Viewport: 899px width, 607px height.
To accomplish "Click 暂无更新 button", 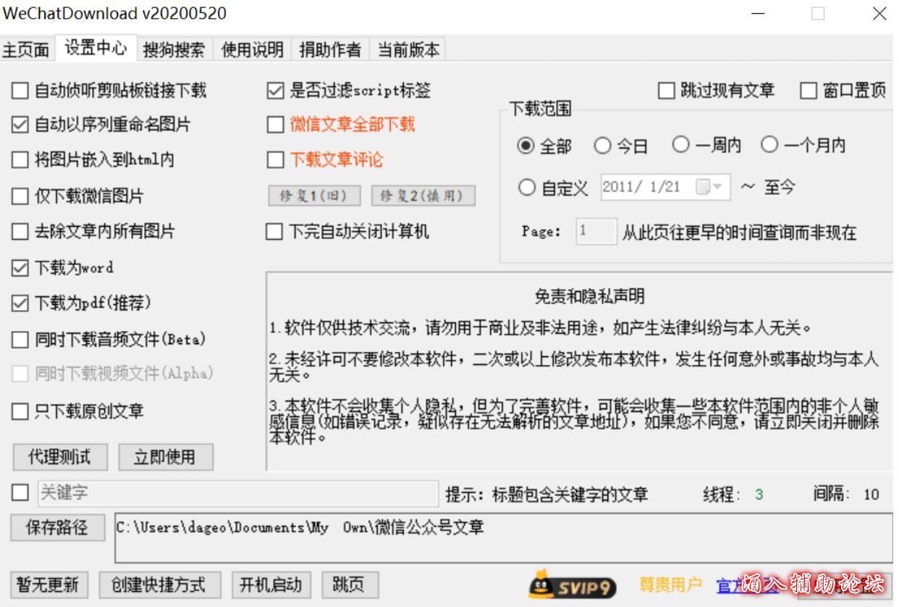I will (x=48, y=585).
